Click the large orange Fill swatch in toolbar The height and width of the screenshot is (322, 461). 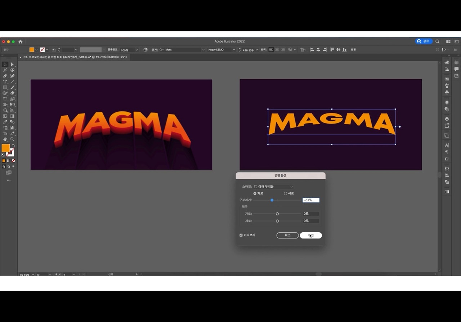[x=6, y=148]
